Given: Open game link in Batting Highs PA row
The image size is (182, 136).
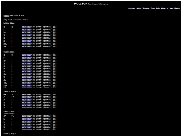Looking at the screenshot, I should click(x=27, y=26).
